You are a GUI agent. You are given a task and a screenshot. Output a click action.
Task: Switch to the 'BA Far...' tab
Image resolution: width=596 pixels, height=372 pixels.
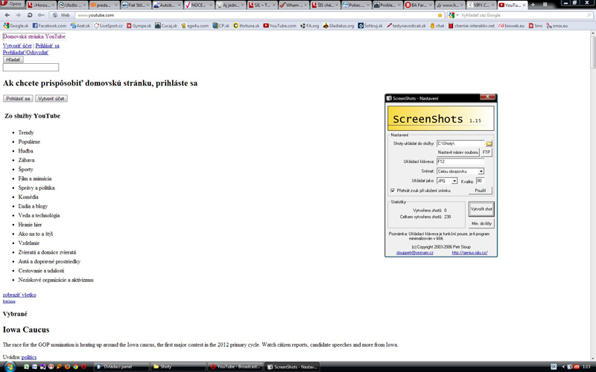coord(419,5)
